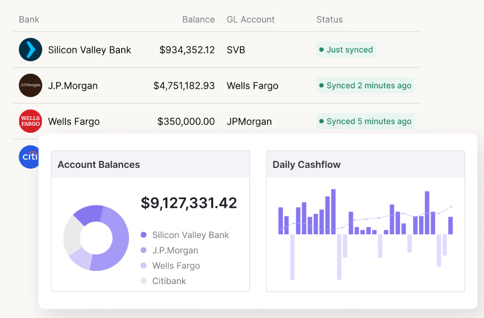Select the Bank column header
The height and width of the screenshot is (318, 484).
pyautogui.click(x=29, y=20)
